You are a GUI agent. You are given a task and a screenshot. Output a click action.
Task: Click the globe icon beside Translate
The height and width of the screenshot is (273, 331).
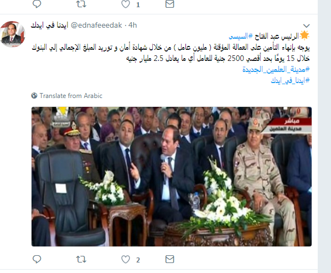(x=34, y=96)
